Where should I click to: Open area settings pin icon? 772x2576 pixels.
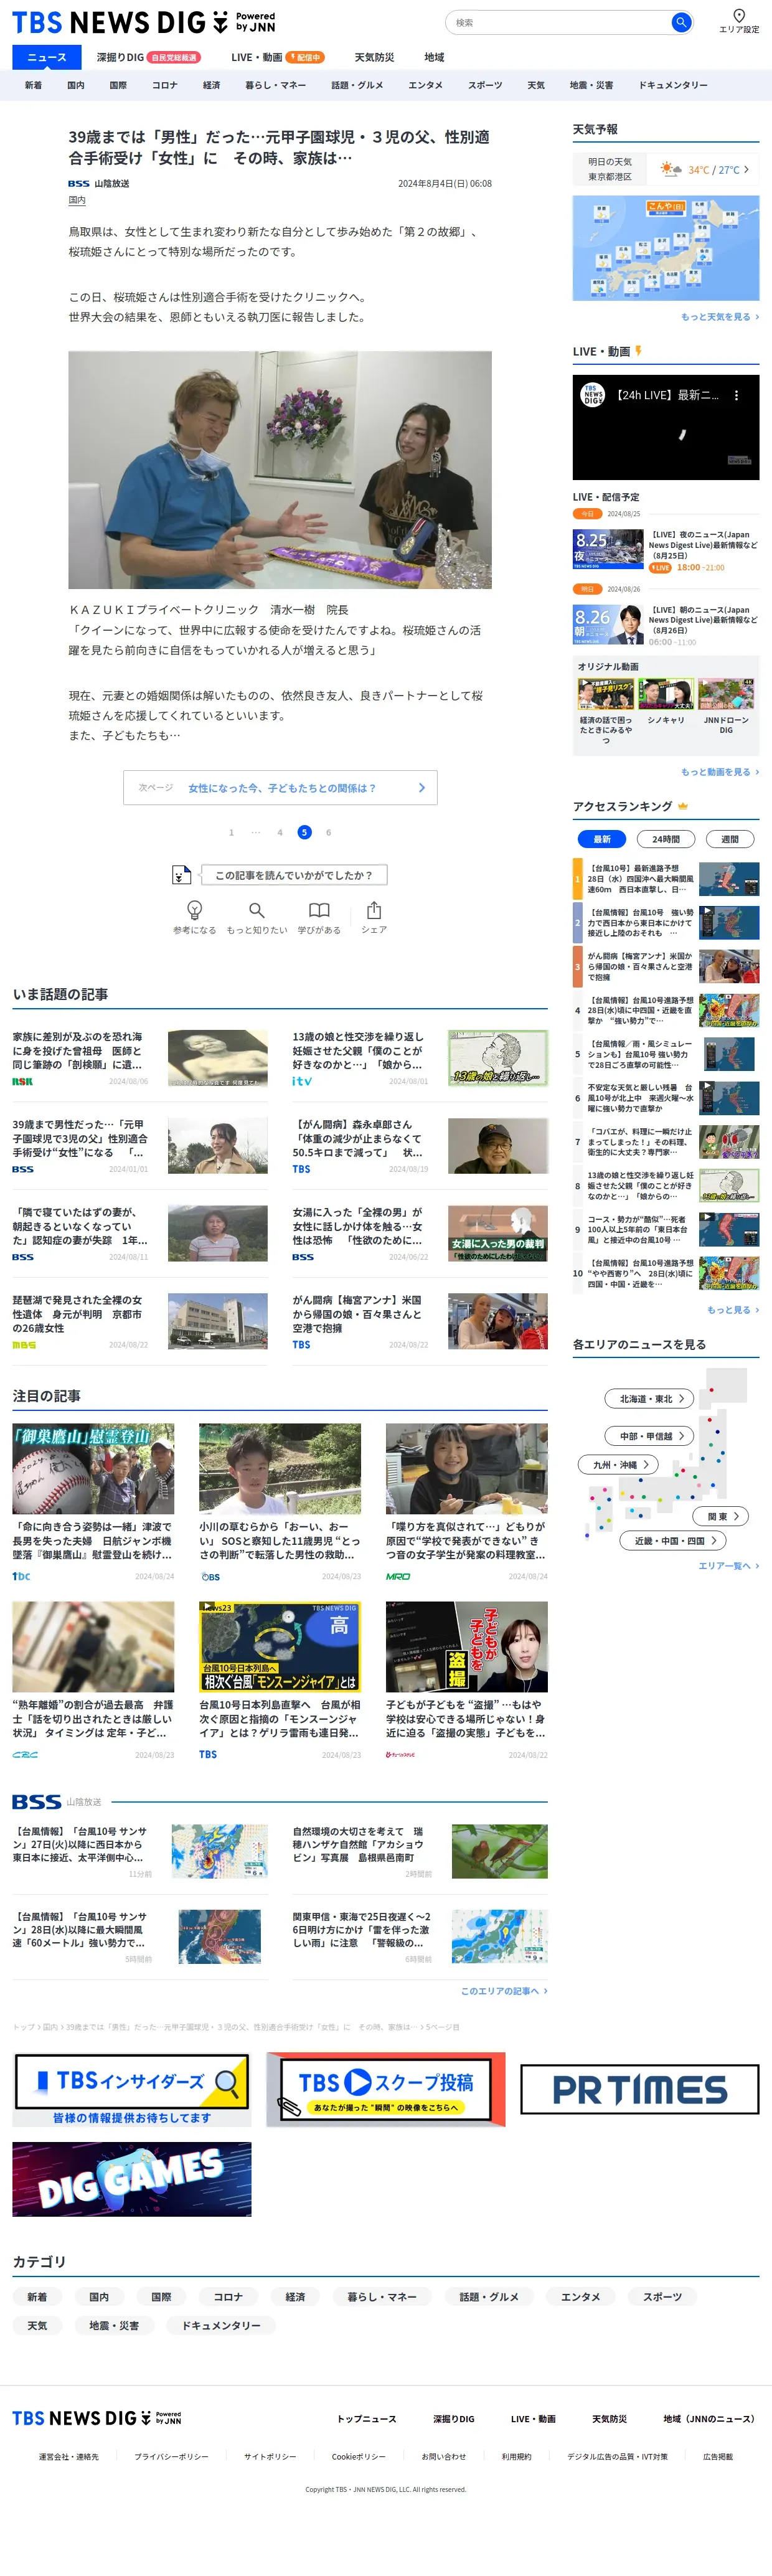pyautogui.click(x=739, y=15)
